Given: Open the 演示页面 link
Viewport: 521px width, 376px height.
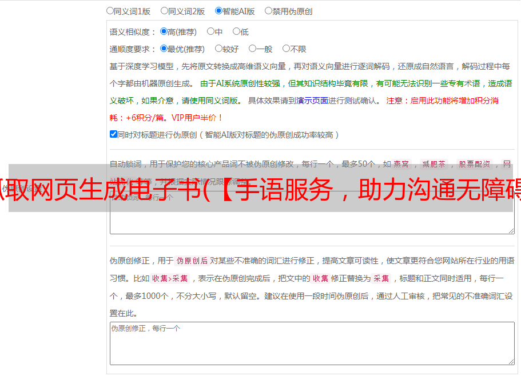Looking at the screenshot, I should click(312, 101).
